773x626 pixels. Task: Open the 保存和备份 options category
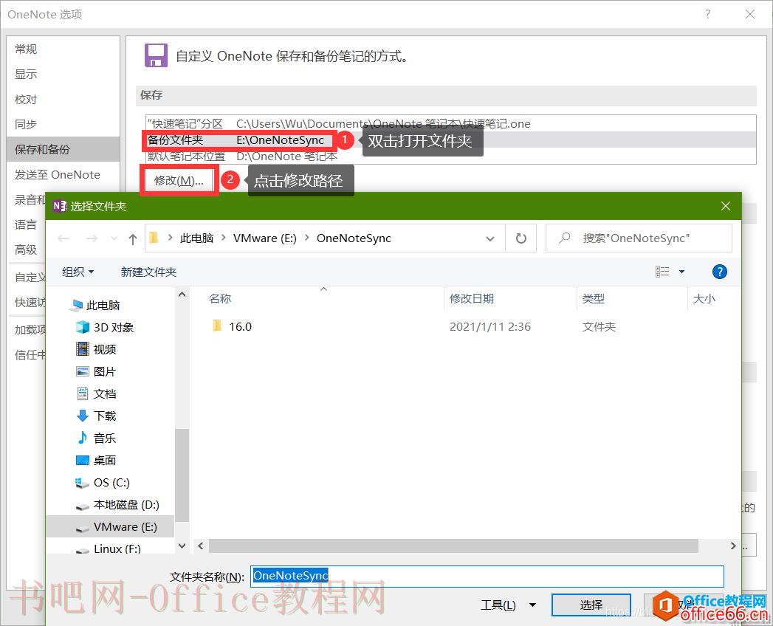(x=63, y=149)
